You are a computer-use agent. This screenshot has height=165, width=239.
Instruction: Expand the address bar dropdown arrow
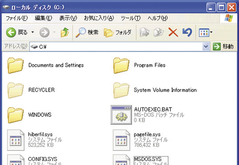pyautogui.click(x=206, y=46)
